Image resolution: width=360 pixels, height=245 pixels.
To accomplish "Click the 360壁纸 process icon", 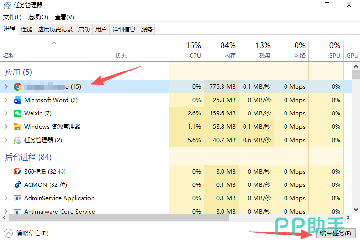I will [18, 172].
